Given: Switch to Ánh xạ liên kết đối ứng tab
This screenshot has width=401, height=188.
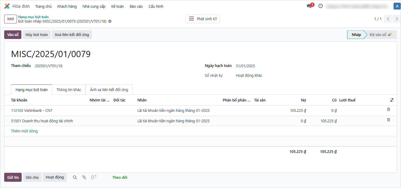Looking at the screenshot, I should click(109, 90).
